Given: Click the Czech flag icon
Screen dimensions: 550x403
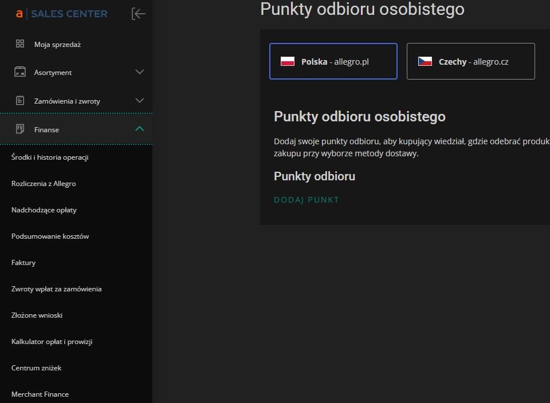Looking at the screenshot, I should coord(425,61).
